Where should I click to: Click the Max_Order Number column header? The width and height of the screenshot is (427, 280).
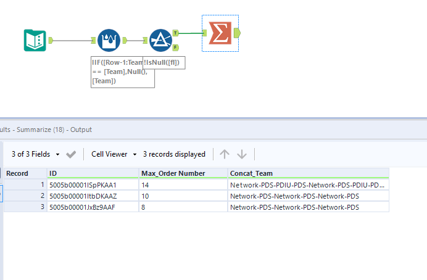coord(183,173)
